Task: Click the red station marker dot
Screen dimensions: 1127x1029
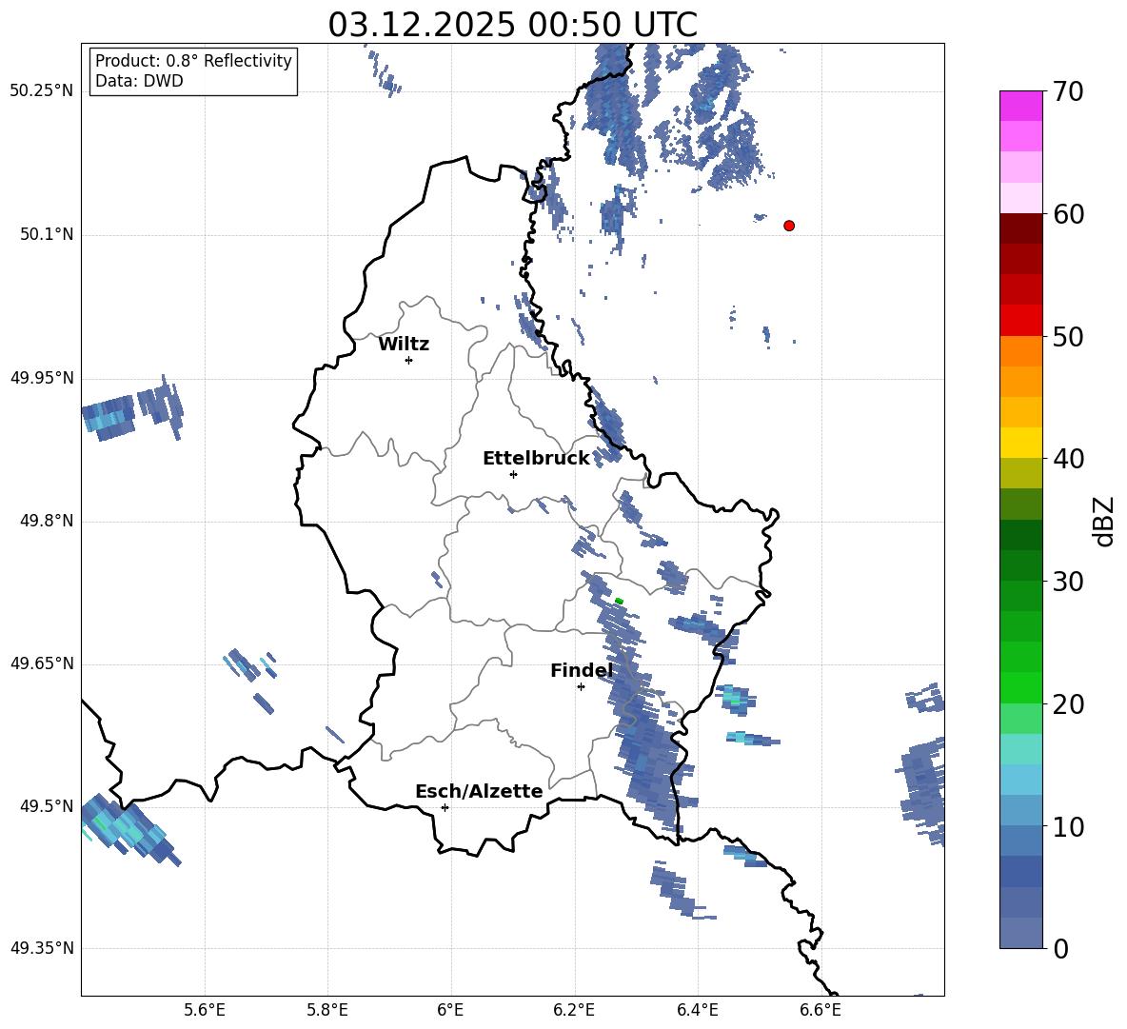Action: coord(788,226)
